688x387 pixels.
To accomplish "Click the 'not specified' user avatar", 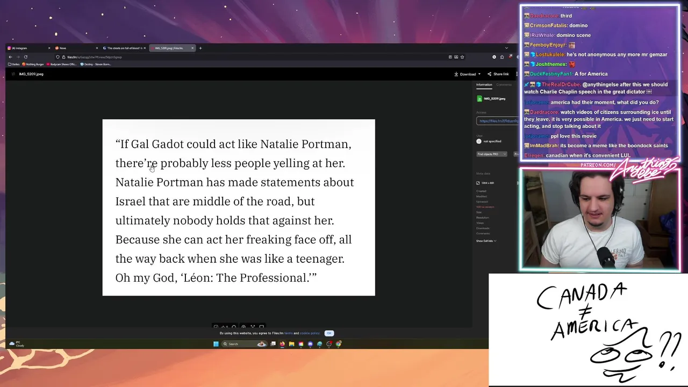I will (x=479, y=141).
